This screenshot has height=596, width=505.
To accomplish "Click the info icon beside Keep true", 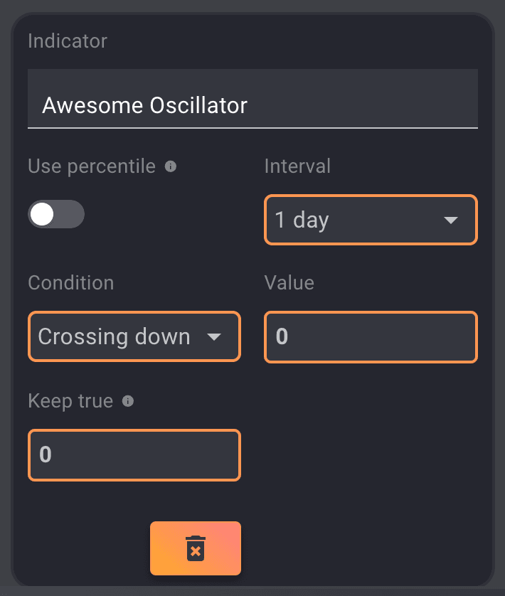I will pyautogui.click(x=128, y=401).
